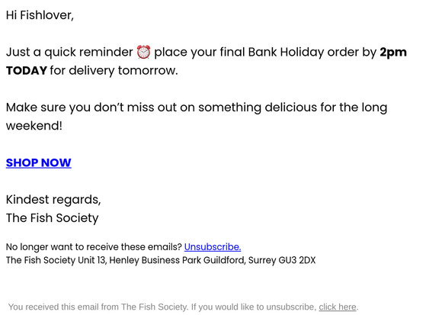The height and width of the screenshot is (315, 442).
Task: Follow the gray "click here" link
Action: [338, 307]
